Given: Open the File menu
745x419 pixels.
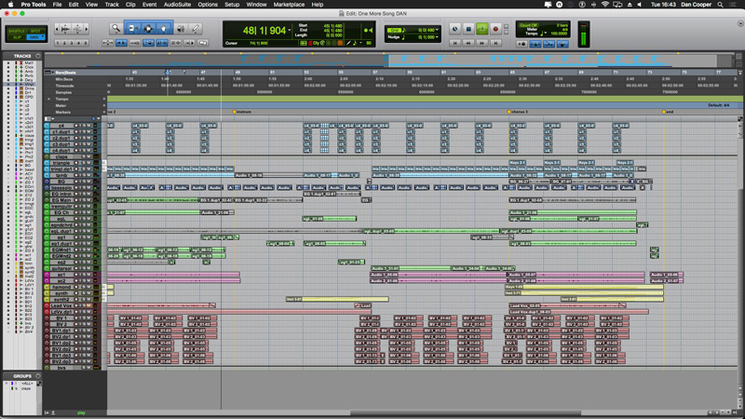Looking at the screenshot, I should 57,5.
